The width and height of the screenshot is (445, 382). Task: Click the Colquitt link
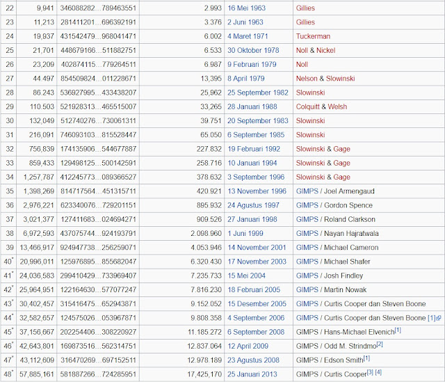pyautogui.click(x=307, y=106)
